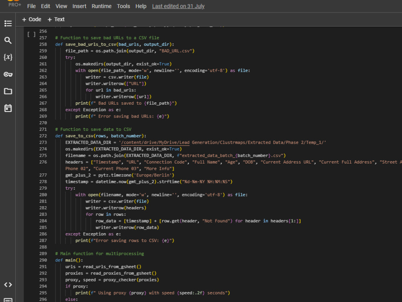Open the View menu
Image resolution: width=402 pixels, height=302 pixels.
[x=61, y=6]
